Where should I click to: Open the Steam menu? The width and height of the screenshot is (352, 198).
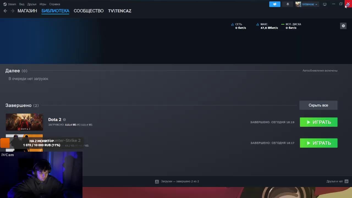tap(10, 4)
